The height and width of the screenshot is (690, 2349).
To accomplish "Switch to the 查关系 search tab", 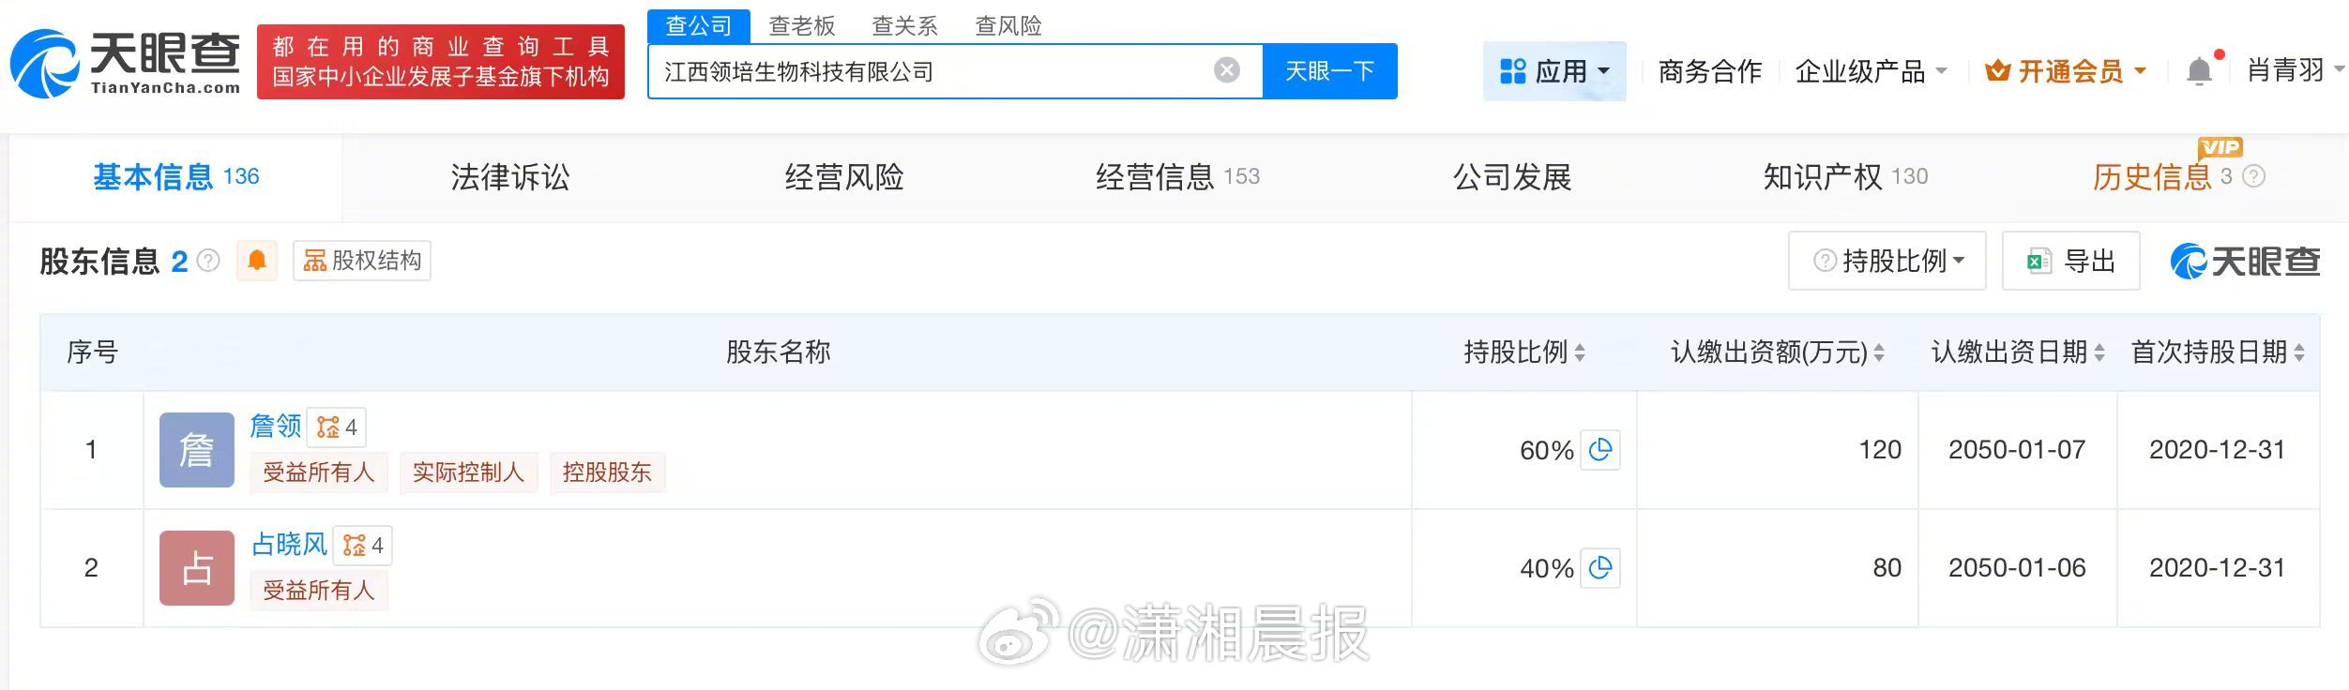I will (905, 26).
